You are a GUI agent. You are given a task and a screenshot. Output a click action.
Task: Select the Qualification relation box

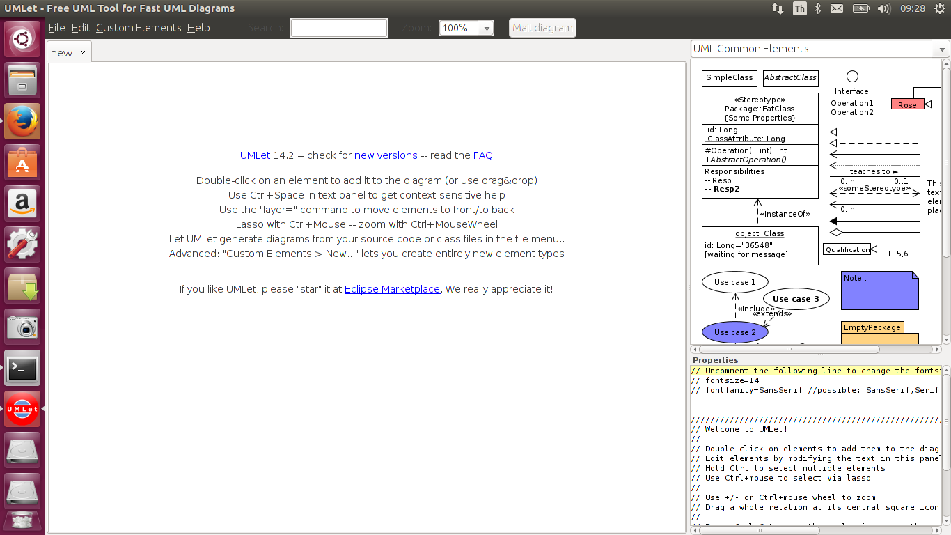(x=847, y=249)
